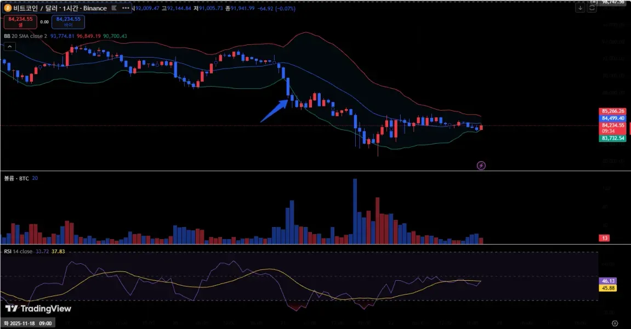Click the tallest blue volume bar

[355, 212]
